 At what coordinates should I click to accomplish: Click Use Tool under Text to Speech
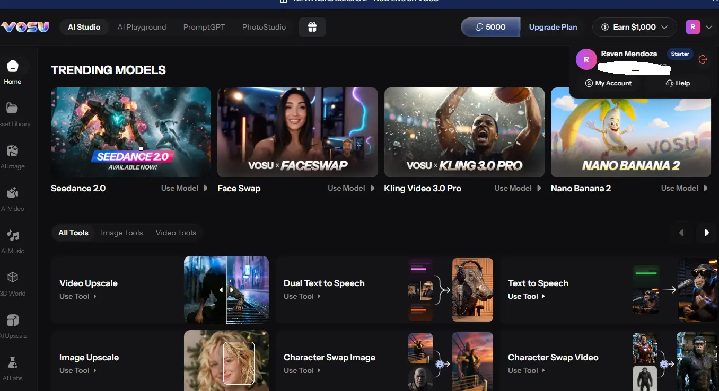(x=527, y=296)
